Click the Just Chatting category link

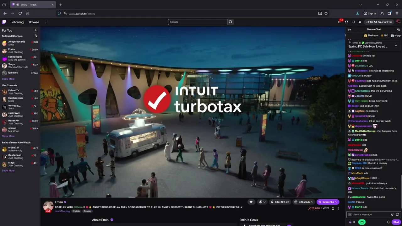pyautogui.click(x=62, y=211)
